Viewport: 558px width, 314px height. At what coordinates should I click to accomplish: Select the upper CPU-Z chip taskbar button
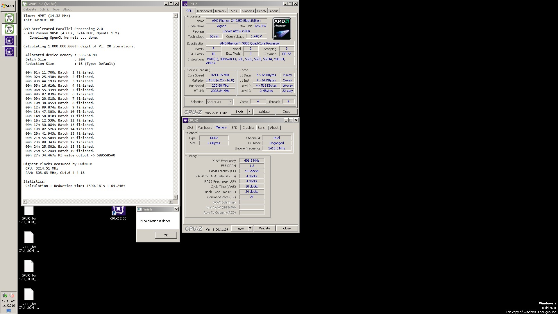point(9,40)
